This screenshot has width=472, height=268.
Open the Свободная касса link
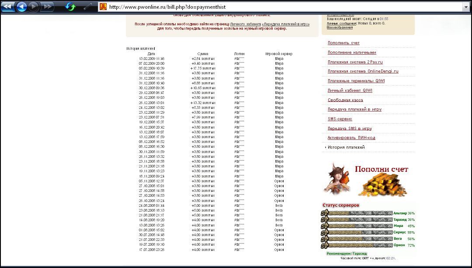point(345,100)
